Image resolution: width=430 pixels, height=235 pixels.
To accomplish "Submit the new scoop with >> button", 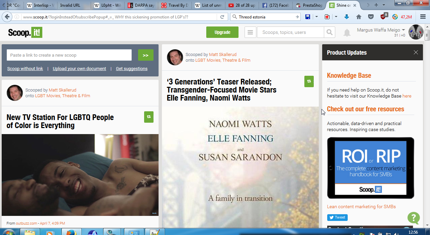I will click(x=146, y=55).
